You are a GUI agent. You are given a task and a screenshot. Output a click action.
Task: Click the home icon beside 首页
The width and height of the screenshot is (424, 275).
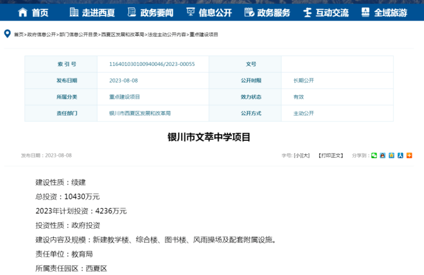point(23,12)
